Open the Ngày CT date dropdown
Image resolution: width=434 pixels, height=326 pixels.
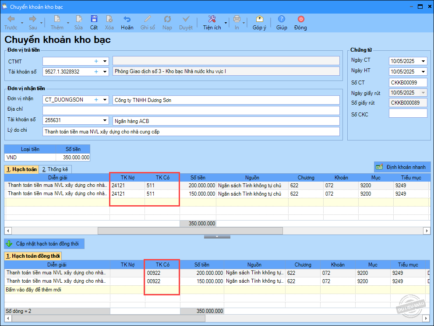423,61
